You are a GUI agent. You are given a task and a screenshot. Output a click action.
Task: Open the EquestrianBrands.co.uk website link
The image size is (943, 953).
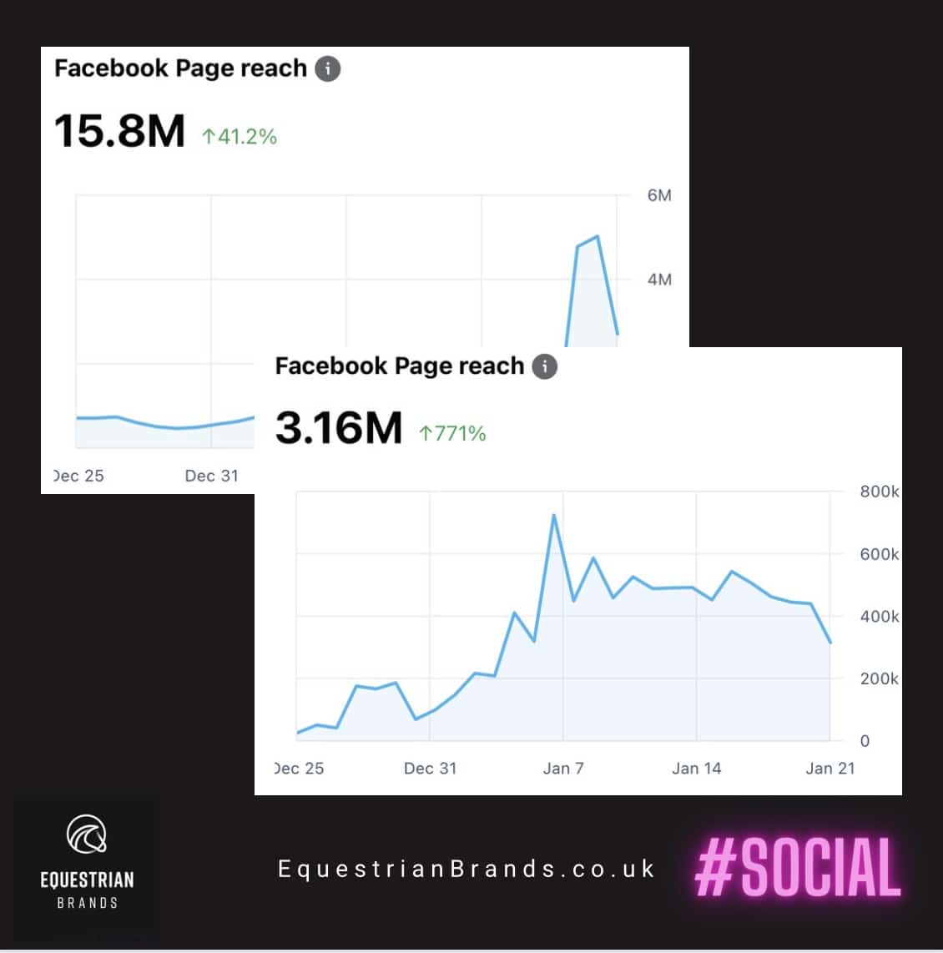[x=466, y=869]
